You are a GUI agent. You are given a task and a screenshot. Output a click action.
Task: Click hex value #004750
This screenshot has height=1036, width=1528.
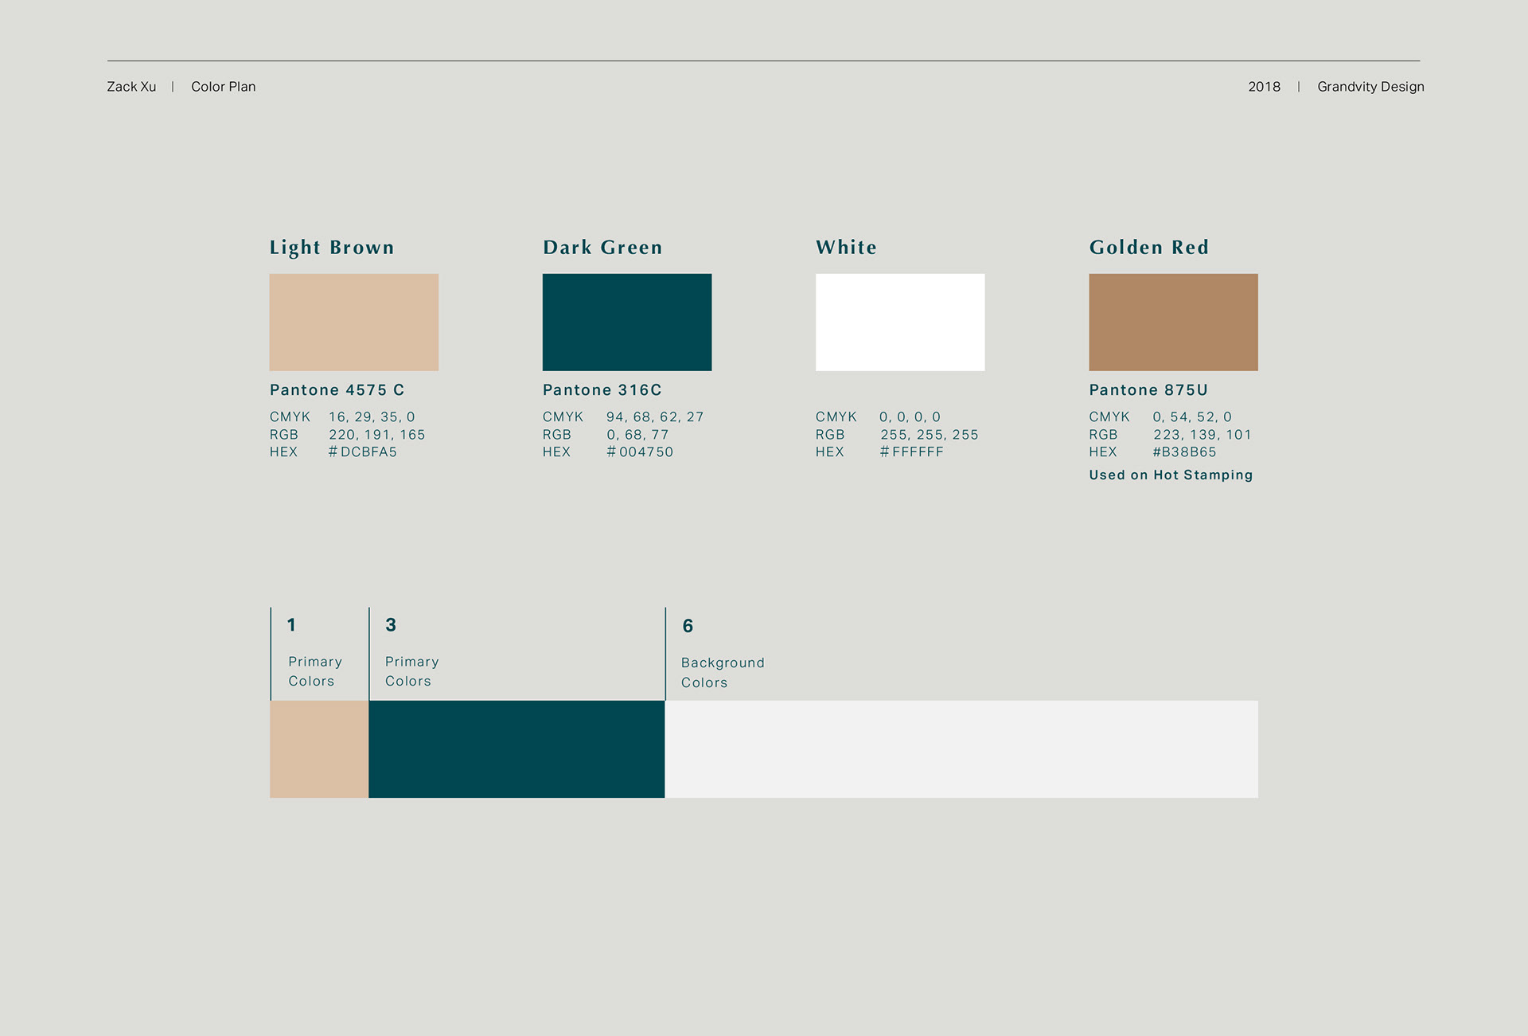pos(640,452)
